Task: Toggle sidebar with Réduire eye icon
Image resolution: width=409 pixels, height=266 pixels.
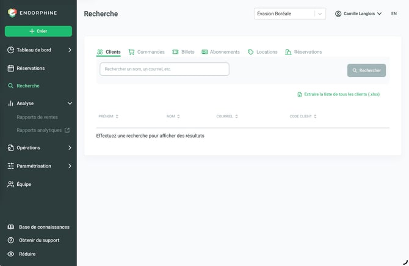Action: coord(11,254)
